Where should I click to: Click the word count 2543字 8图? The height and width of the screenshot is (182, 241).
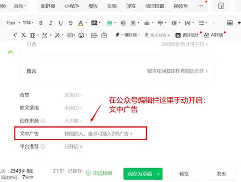(x=22, y=171)
